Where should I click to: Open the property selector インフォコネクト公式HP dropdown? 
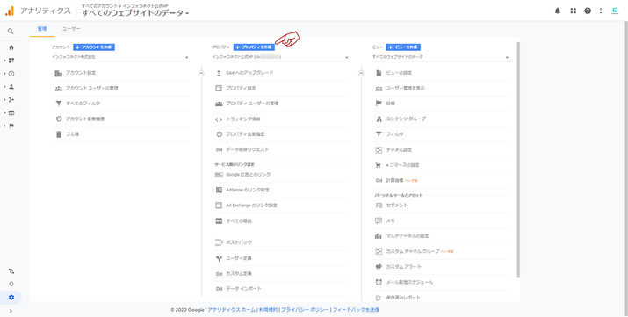280,57
